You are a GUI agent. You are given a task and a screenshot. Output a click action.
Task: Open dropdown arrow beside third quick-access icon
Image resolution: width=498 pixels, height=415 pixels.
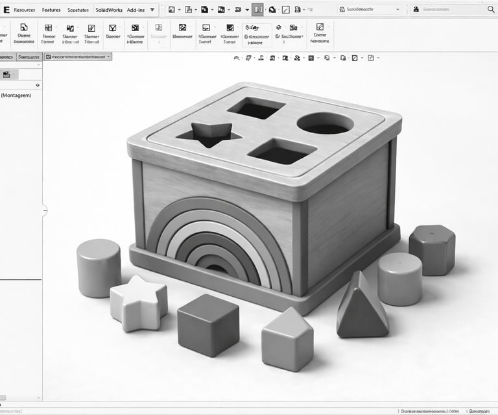[212, 10]
